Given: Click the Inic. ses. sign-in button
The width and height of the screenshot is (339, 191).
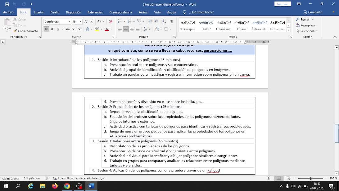Looking at the screenshot, I should pos(282,4).
